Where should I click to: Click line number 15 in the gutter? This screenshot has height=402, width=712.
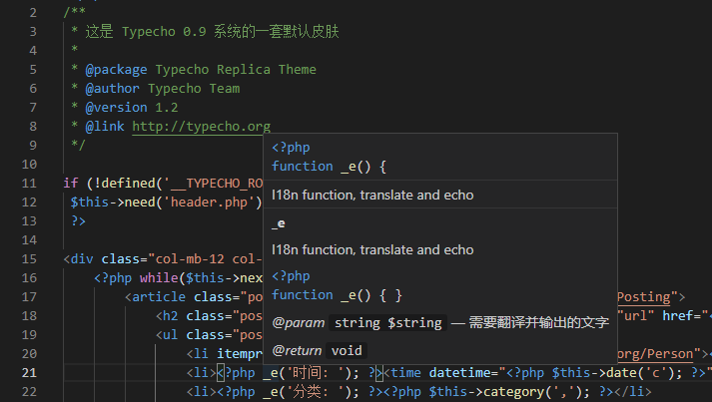tap(29, 258)
